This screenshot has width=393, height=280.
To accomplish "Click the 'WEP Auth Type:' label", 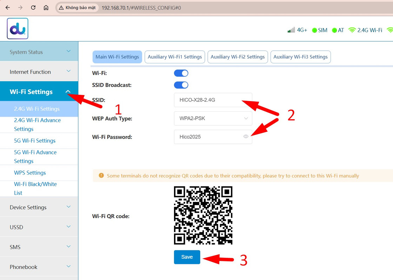I will [112, 119].
